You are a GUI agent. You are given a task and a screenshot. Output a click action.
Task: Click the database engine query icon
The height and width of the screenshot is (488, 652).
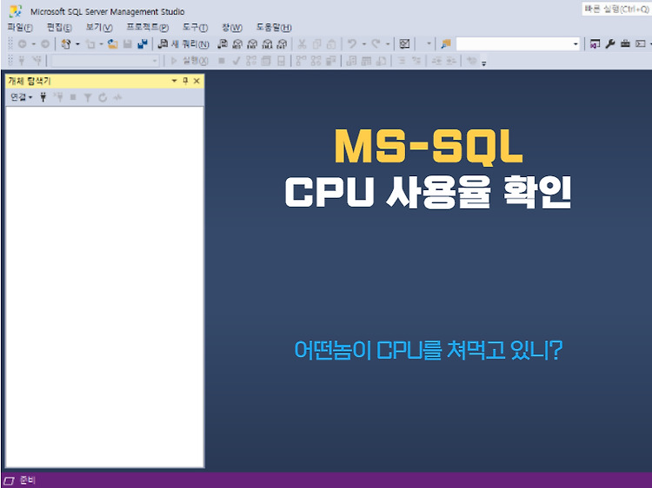pos(223,43)
